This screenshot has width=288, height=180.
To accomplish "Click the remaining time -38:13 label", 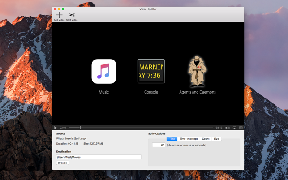I will point(219,128).
